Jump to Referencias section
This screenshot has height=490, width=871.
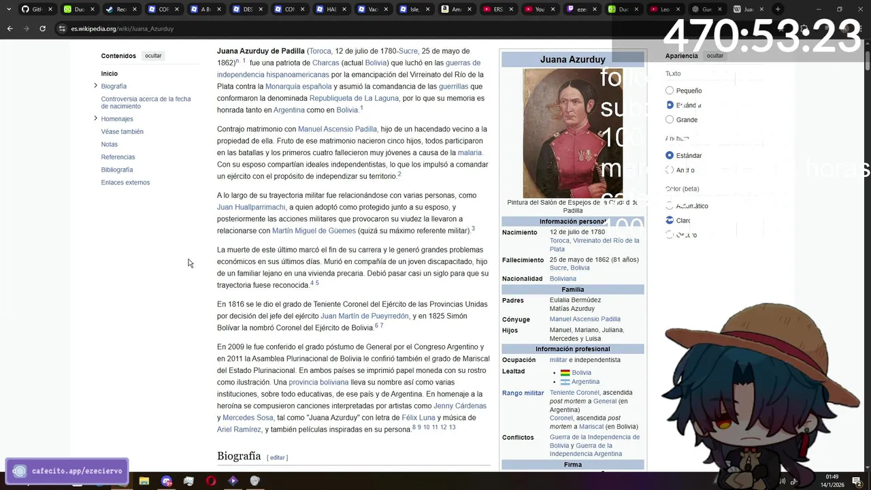[118, 157]
